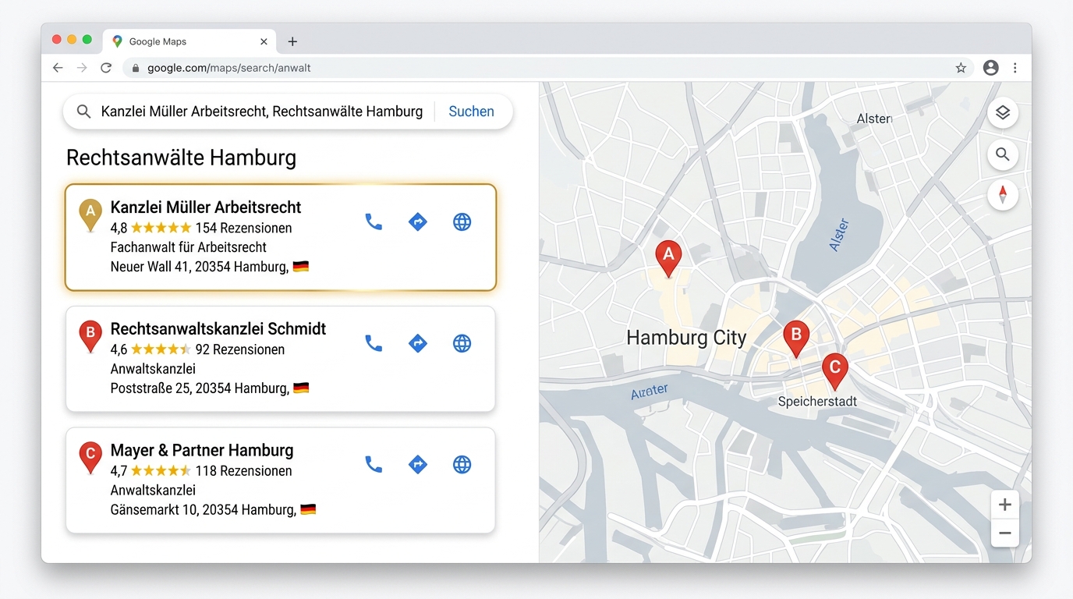
Task: Get directions to Mayer & Partner Hamburg
Action: [x=418, y=464]
